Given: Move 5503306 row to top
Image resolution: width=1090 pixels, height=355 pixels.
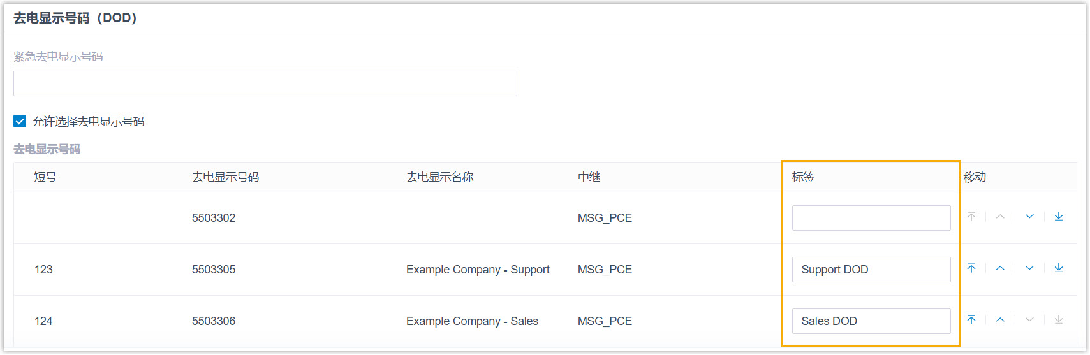Looking at the screenshot, I should click(x=971, y=320).
